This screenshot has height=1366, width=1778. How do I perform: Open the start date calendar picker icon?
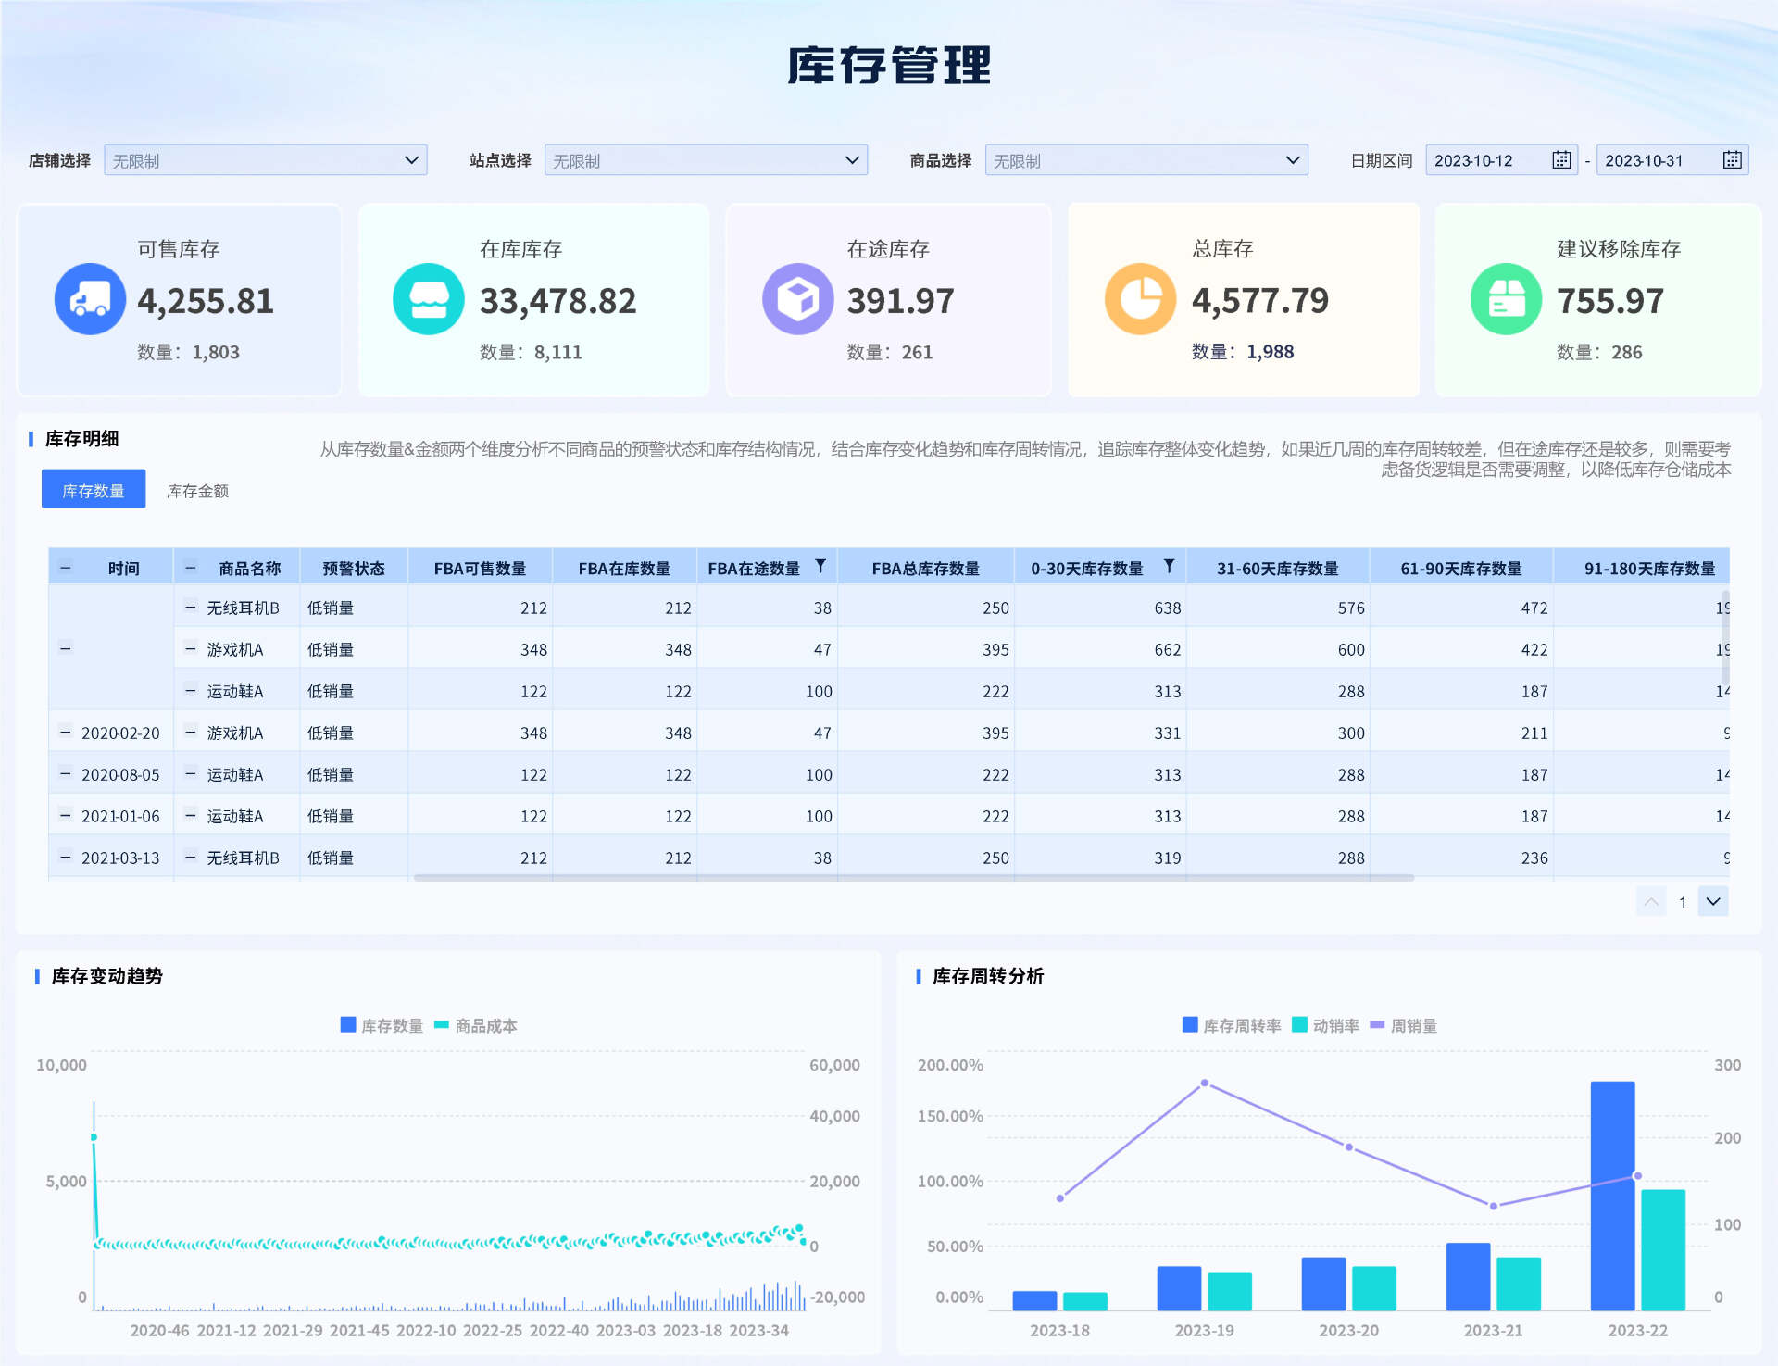[1561, 159]
